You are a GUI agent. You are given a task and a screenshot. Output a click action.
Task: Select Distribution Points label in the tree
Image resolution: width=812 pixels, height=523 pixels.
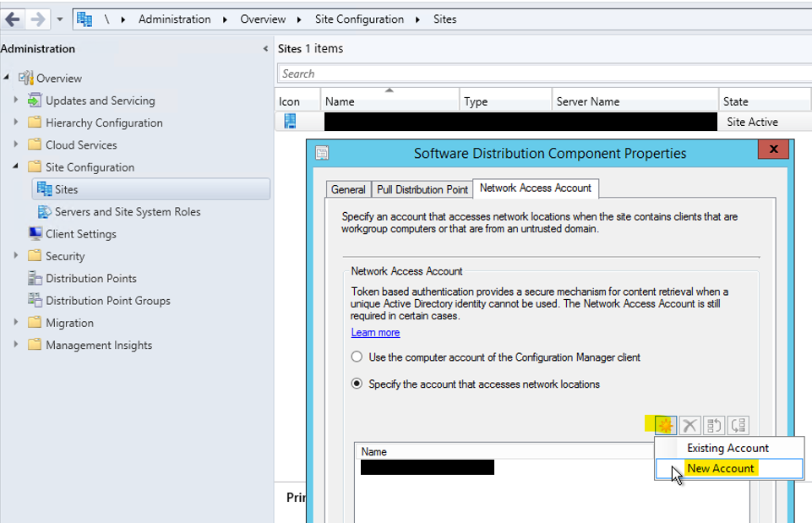pos(91,278)
